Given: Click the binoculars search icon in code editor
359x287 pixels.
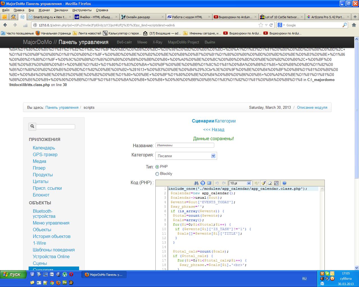Looking at the screenshot, I should click(x=196, y=183).
